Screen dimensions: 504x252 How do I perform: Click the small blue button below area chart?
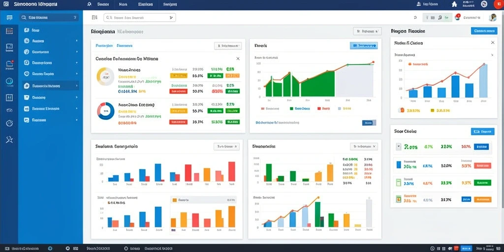(x=369, y=123)
